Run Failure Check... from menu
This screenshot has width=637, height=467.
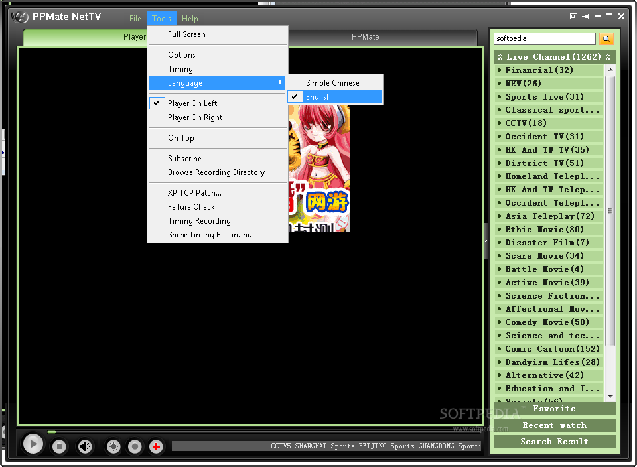coord(217,207)
